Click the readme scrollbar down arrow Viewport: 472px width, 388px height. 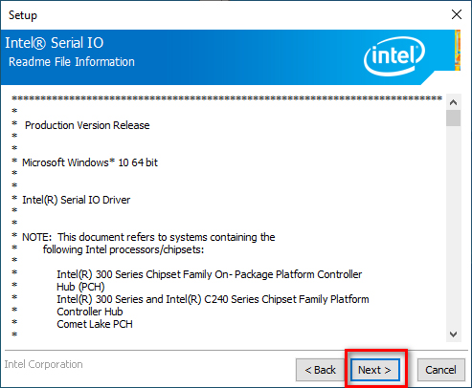453,334
